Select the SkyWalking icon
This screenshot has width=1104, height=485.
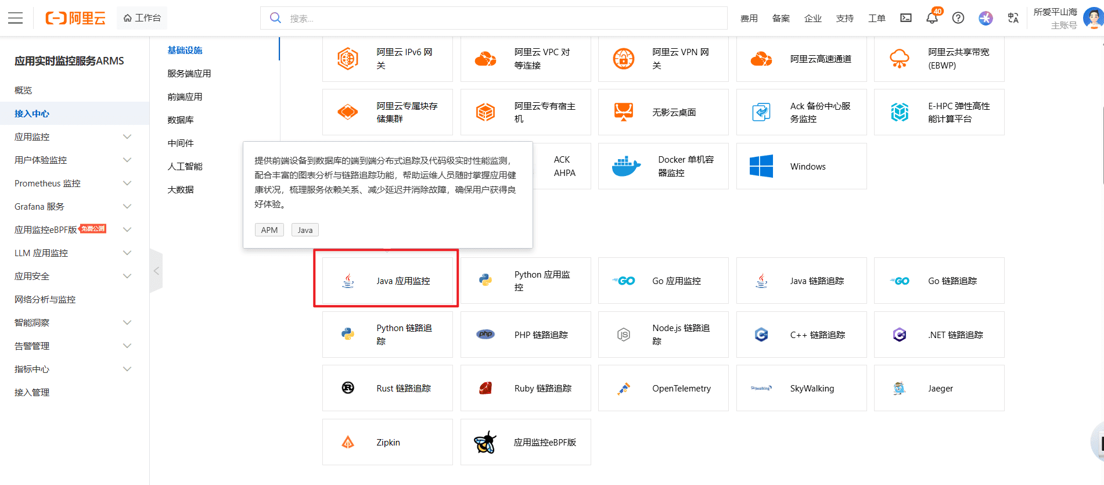(761, 388)
